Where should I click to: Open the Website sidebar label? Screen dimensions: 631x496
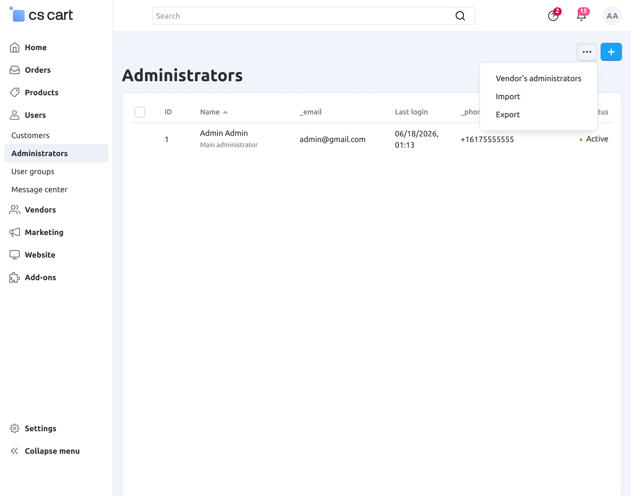(x=40, y=255)
